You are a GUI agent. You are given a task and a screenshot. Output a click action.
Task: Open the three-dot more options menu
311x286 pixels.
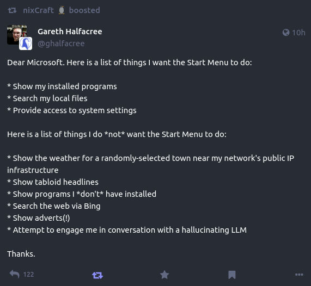(x=299, y=275)
